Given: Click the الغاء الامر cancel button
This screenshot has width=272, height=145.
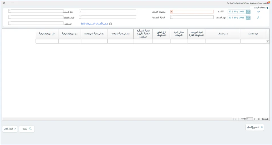Looking at the screenshot, I should click(10, 129).
